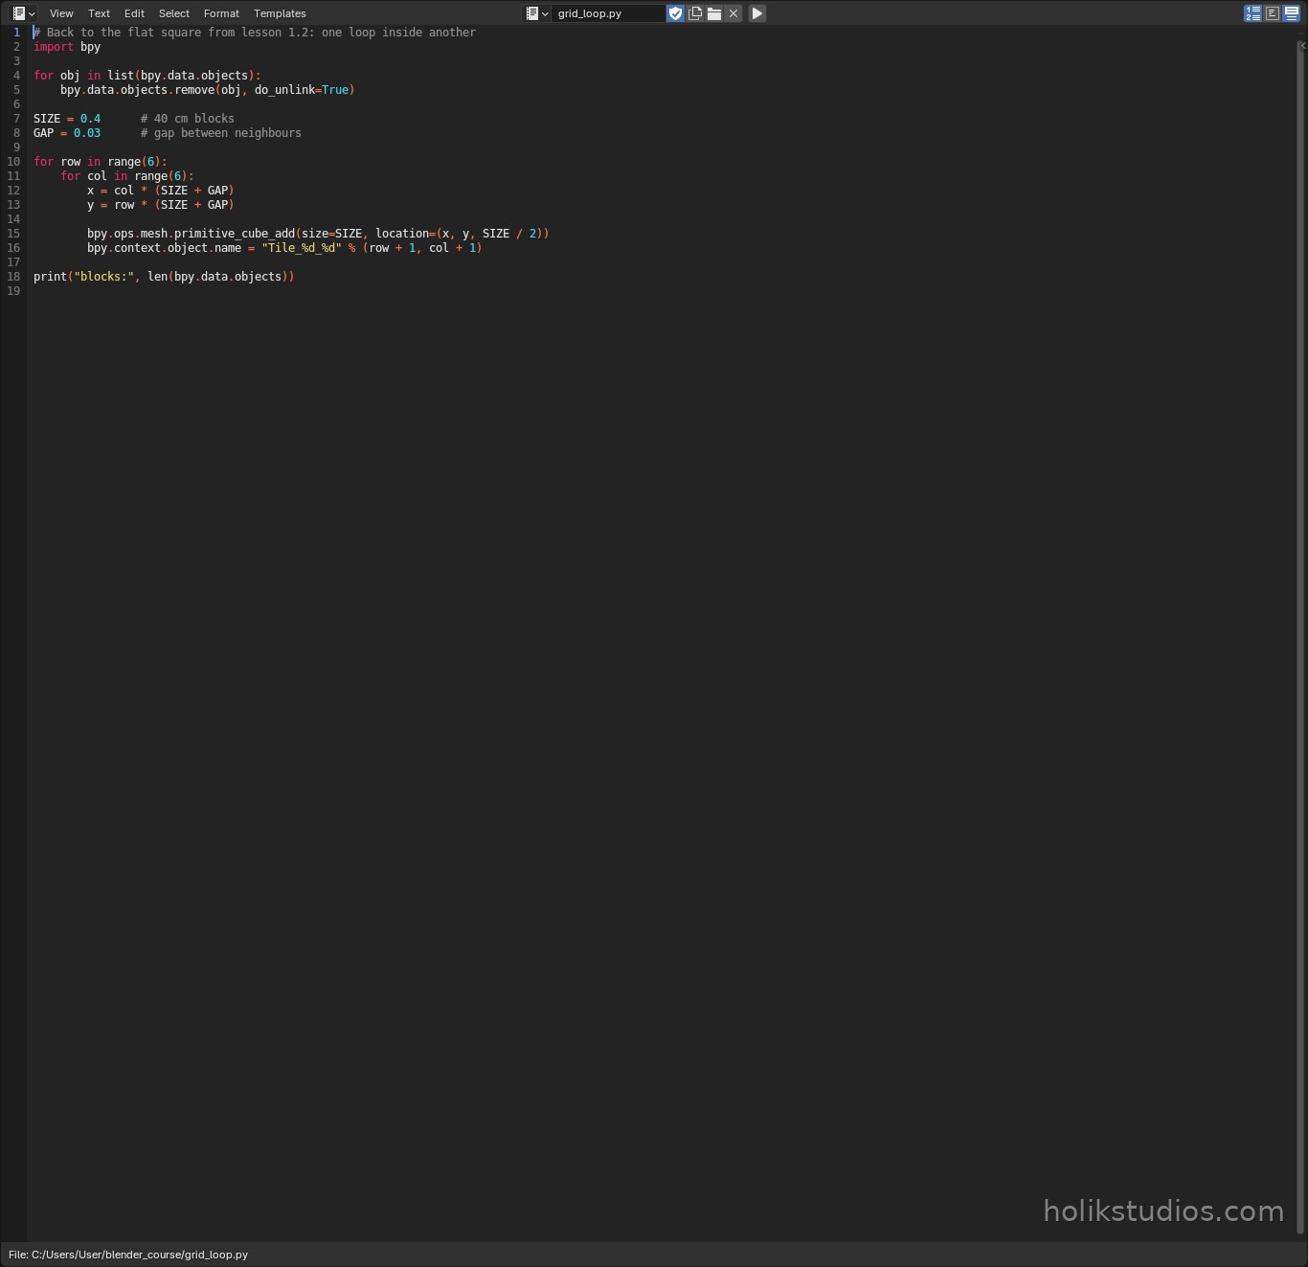Viewport: 1308px width, 1267px height.
Task: Toggle line numbers display
Action: click(1252, 13)
